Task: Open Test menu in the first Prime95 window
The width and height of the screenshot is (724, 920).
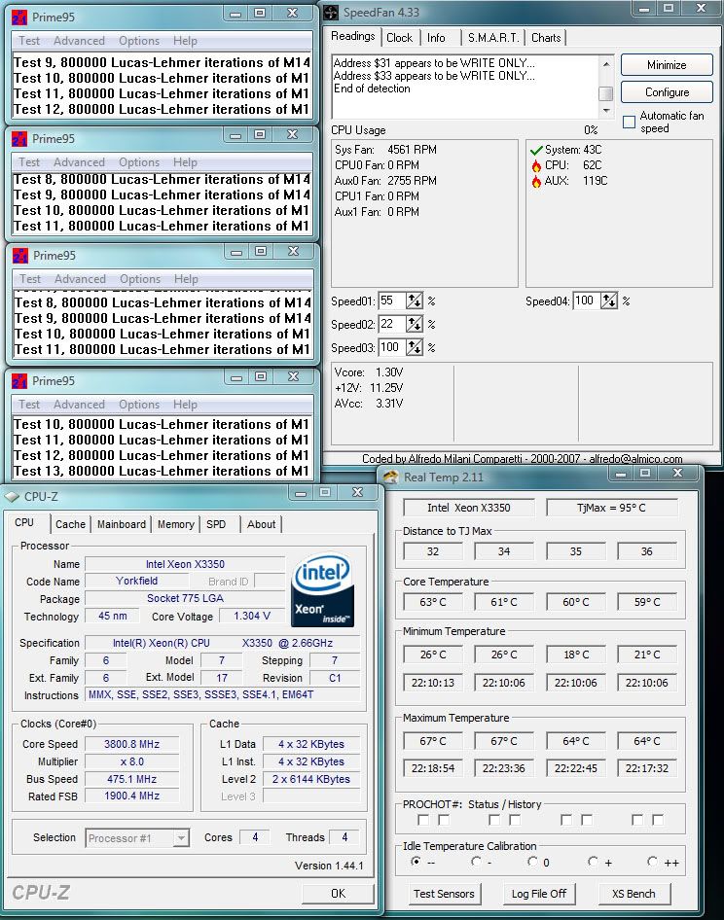Action: click(29, 41)
